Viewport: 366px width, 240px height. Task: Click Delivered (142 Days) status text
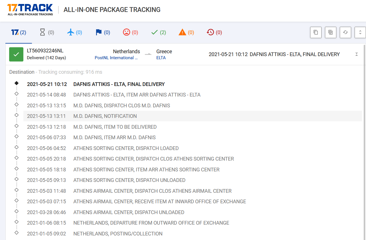pyautogui.click(x=46, y=58)
